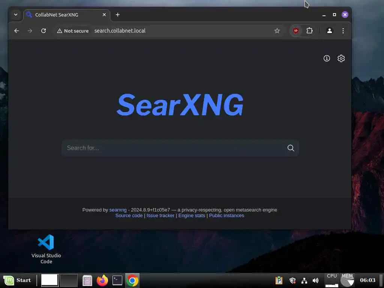This screenshot has width=384, height=288.
Task: Open Chrome three-dot menu
Action: click(x=343, y=31)
